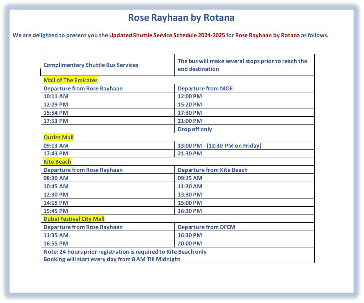
Task: Click the 12:29 PM departure time
Action: (x=56, y=105)
